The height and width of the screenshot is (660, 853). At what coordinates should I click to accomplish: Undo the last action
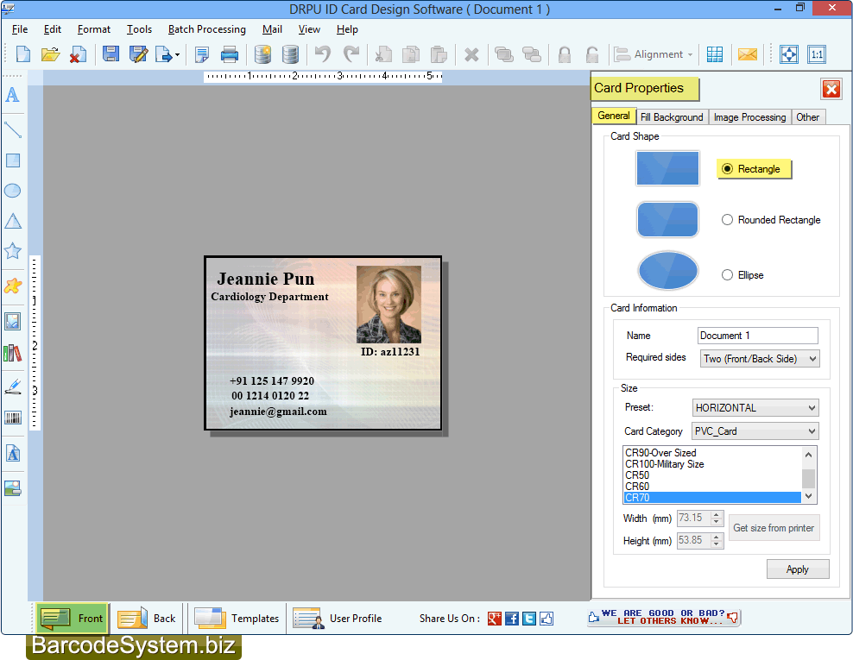click(323, 54)
